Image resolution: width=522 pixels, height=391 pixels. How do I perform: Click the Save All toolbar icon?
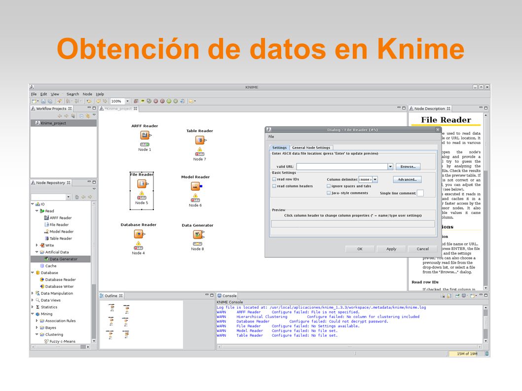[x=50, y=101]
